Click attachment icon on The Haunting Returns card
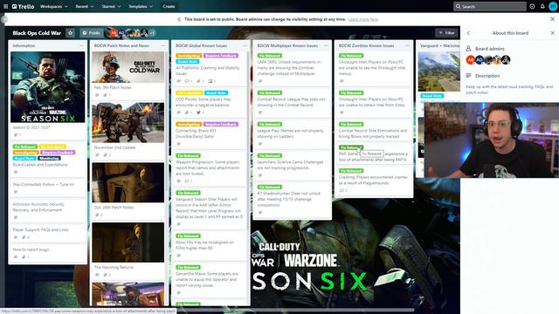Viewport: 559px width, 314px height. coord(107,275)
